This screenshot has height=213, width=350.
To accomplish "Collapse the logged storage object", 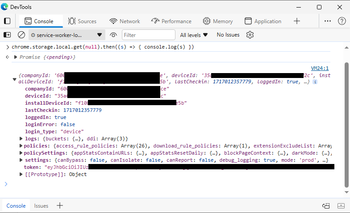I will point(14,79).
